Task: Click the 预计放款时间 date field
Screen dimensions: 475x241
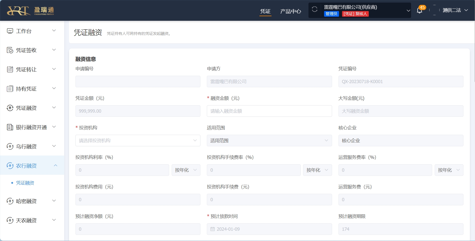Action: click(x=269, y=229)
